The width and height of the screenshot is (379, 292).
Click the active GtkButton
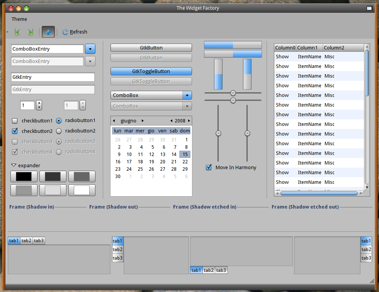click(x=151, y=48)
